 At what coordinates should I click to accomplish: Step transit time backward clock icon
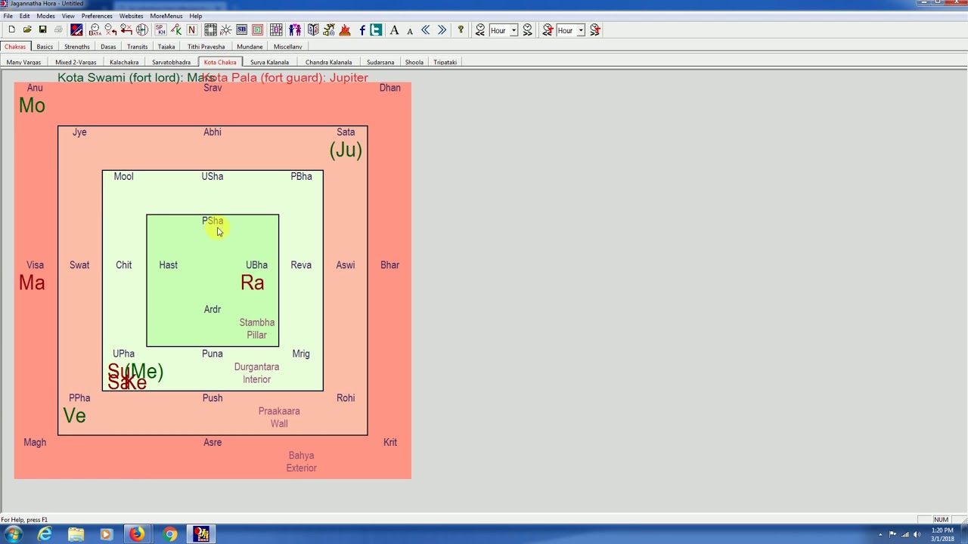click(x=548, y=30)
